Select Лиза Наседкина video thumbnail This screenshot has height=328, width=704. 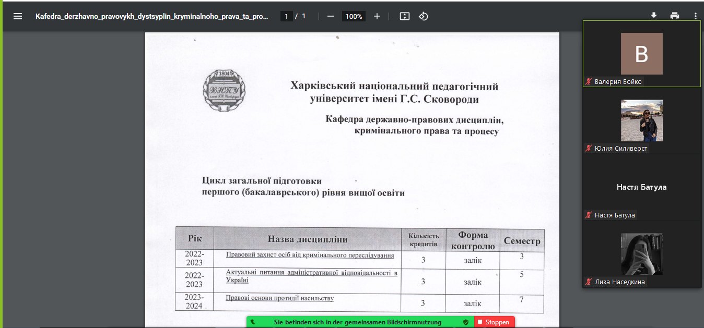[641, 254]
